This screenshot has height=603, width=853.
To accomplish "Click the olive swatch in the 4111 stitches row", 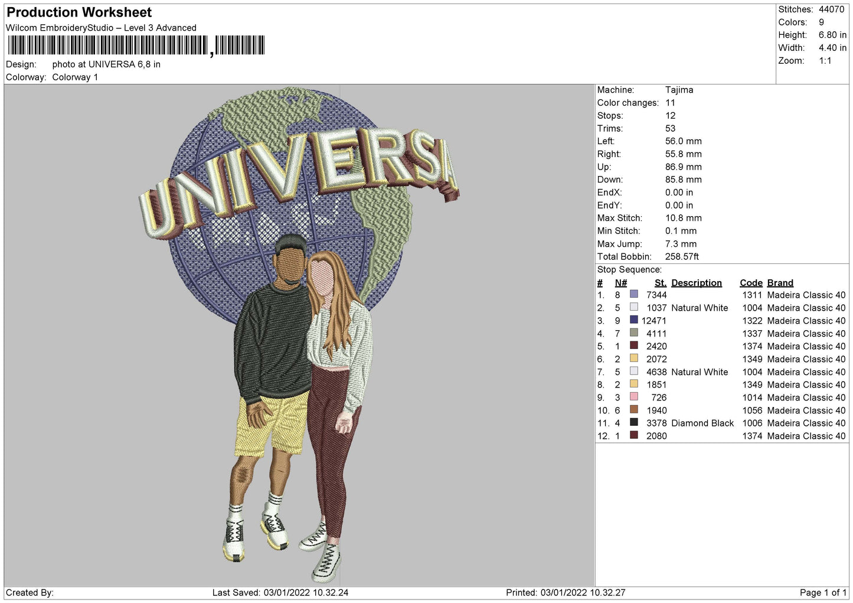I will 633,333.
